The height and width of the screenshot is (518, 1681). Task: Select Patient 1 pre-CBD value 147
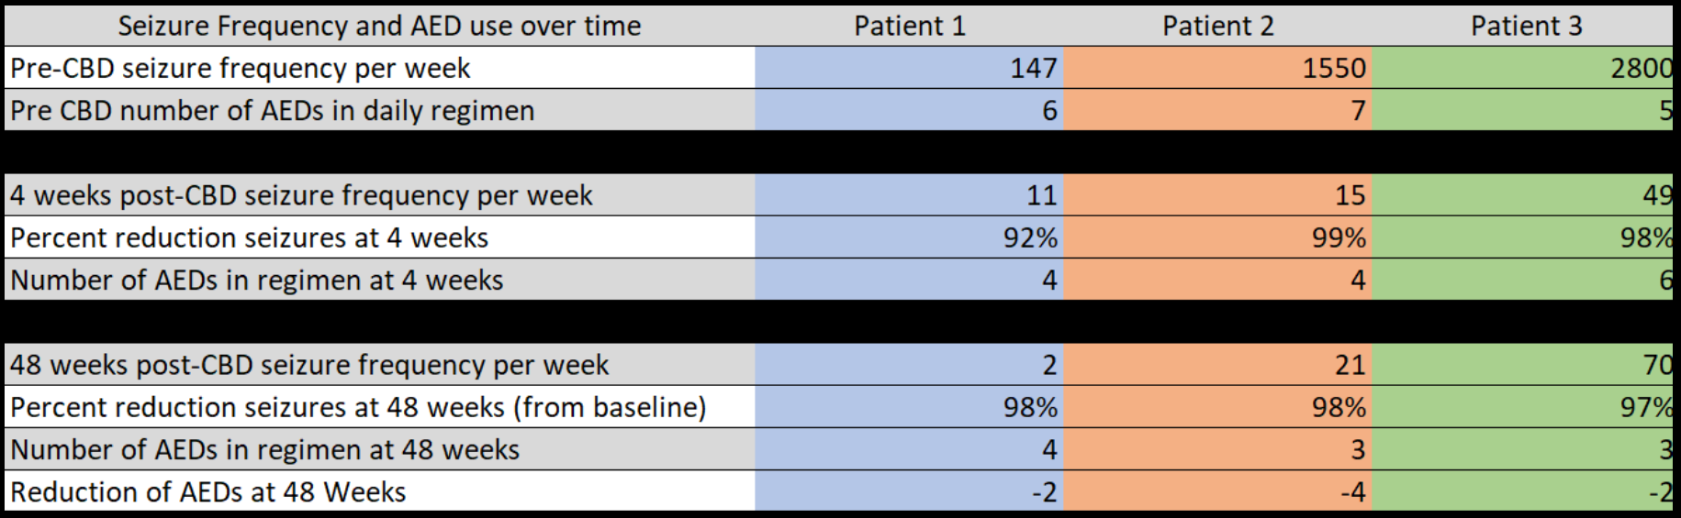[1033, 68]
